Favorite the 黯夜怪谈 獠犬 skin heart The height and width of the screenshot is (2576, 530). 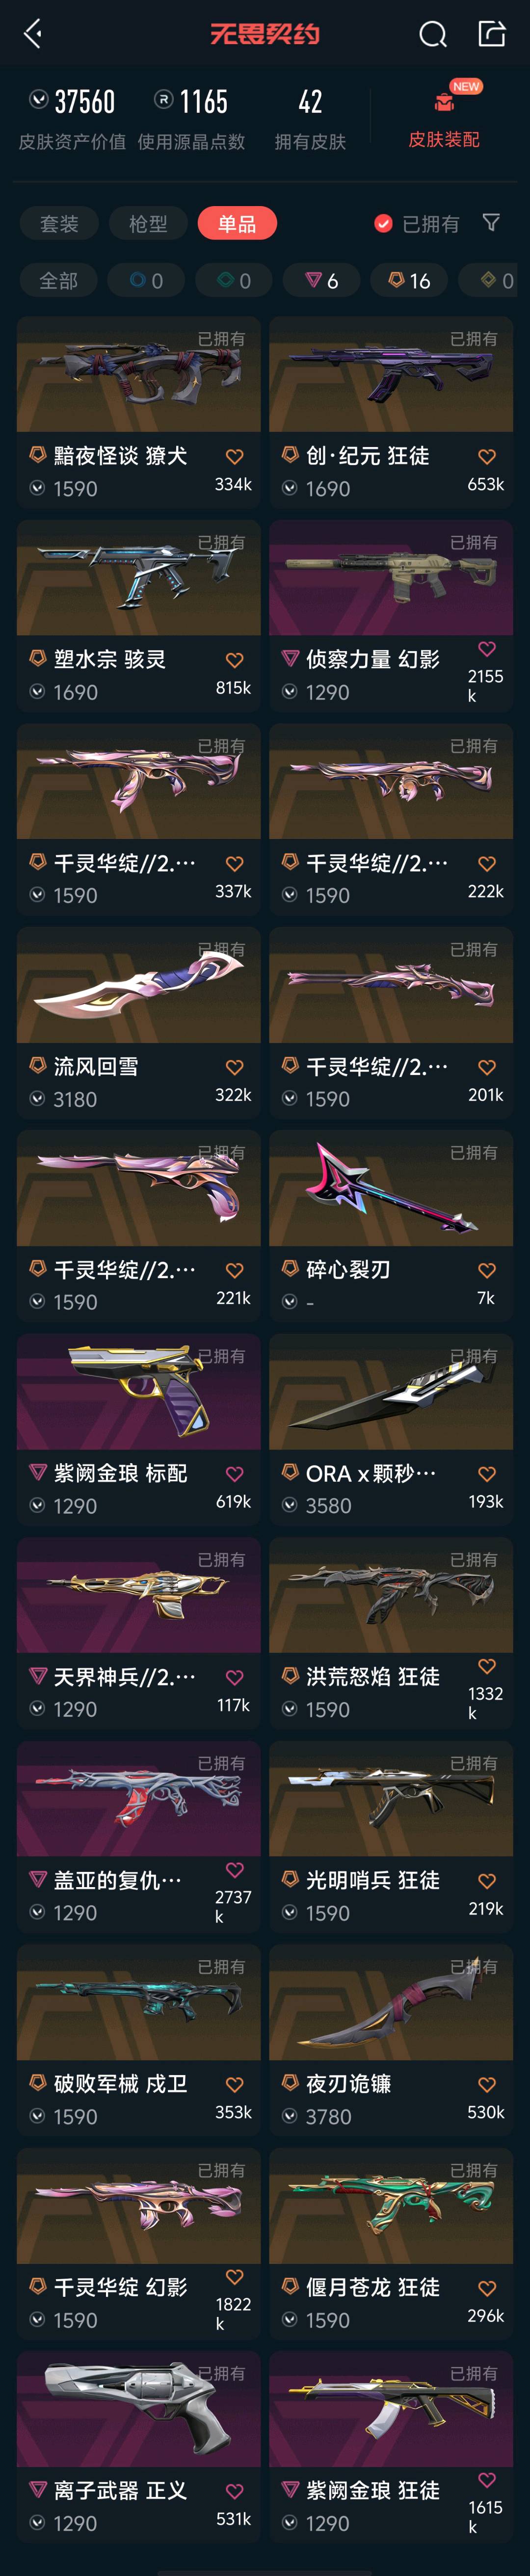[x=234, y=457]
